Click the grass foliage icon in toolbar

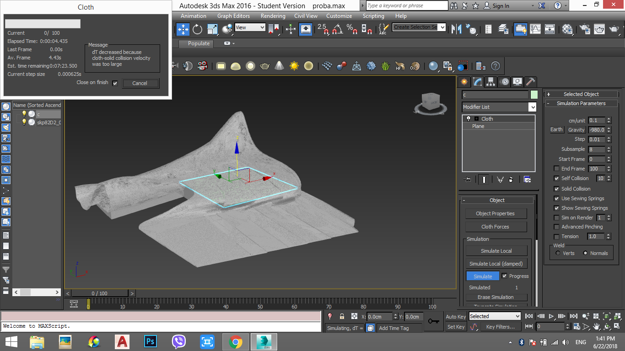386,66
